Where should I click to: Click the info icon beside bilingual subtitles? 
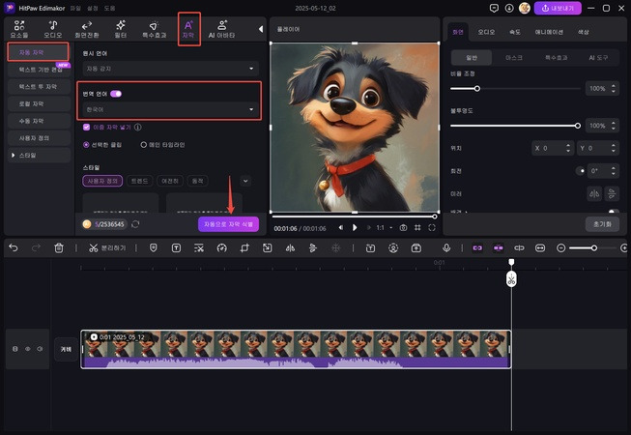(138, 128)
